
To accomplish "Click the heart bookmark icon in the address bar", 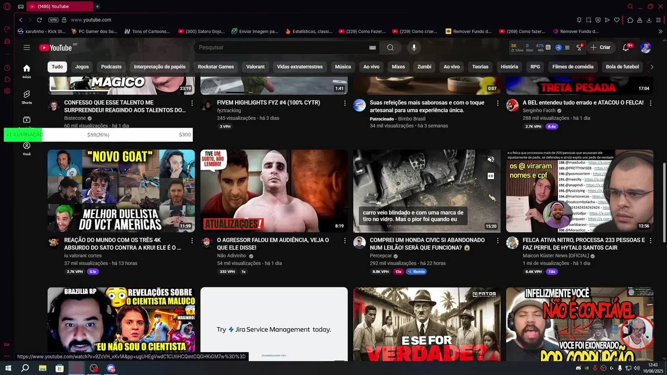I will point(616,20).
